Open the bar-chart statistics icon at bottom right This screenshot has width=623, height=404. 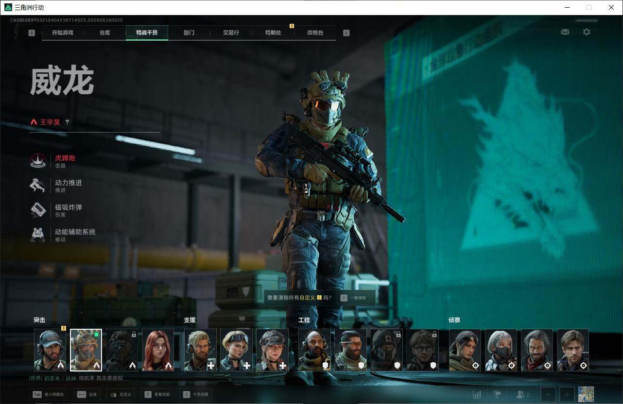tap(477, 395)
